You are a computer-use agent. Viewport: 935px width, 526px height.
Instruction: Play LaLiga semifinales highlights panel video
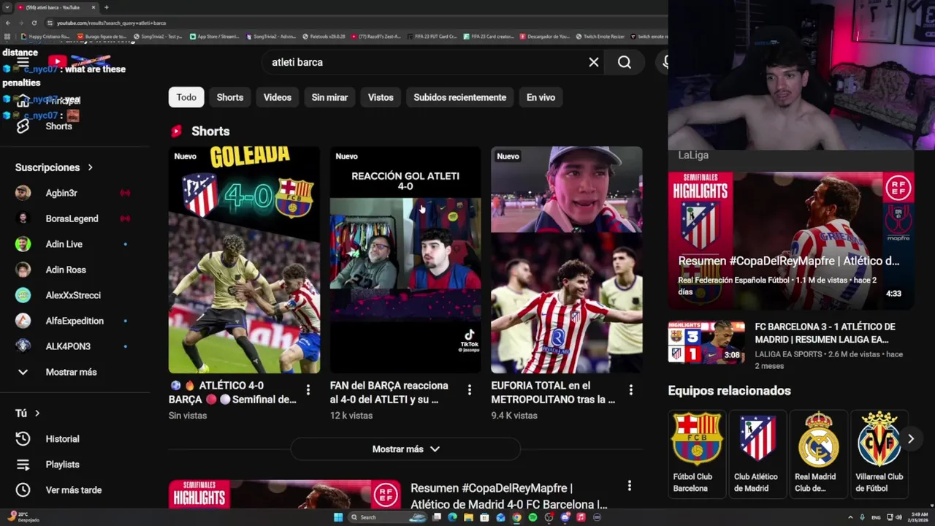point(790,240)
